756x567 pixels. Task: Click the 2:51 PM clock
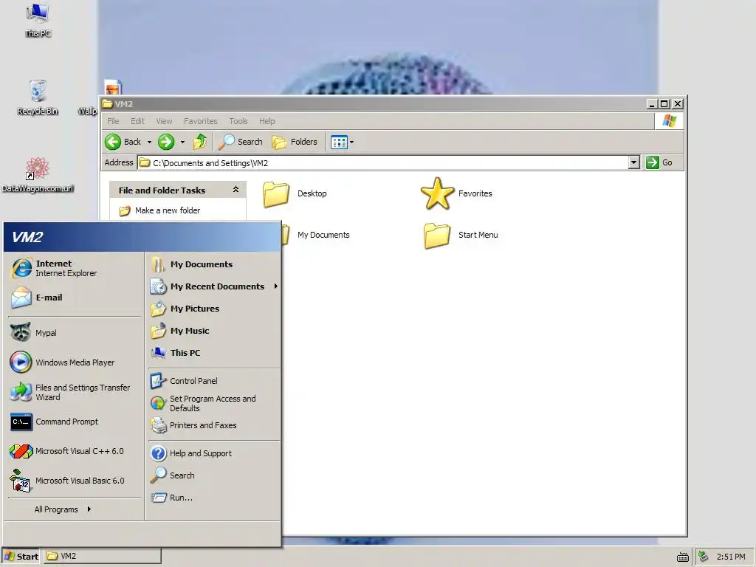731,557
